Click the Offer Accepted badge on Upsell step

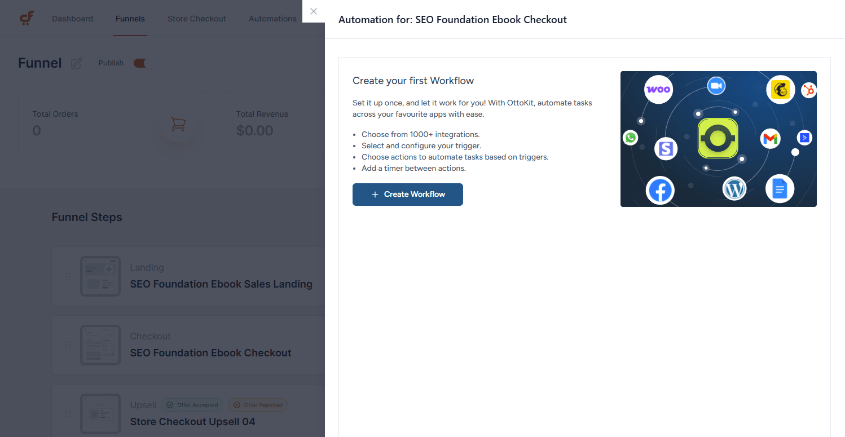192,405
